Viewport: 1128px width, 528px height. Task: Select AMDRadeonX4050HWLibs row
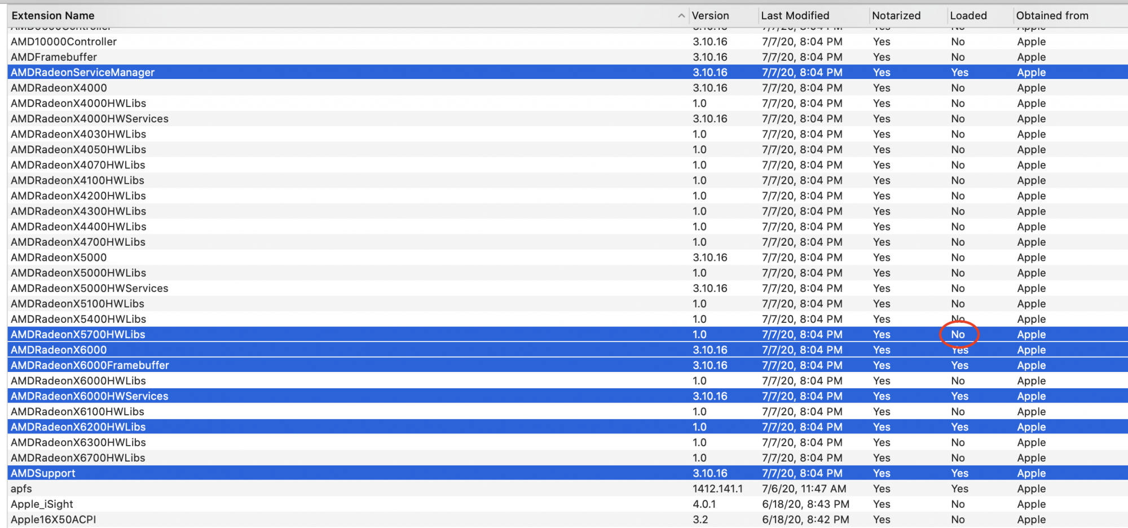pyautogui.click(x=567, y=149)
